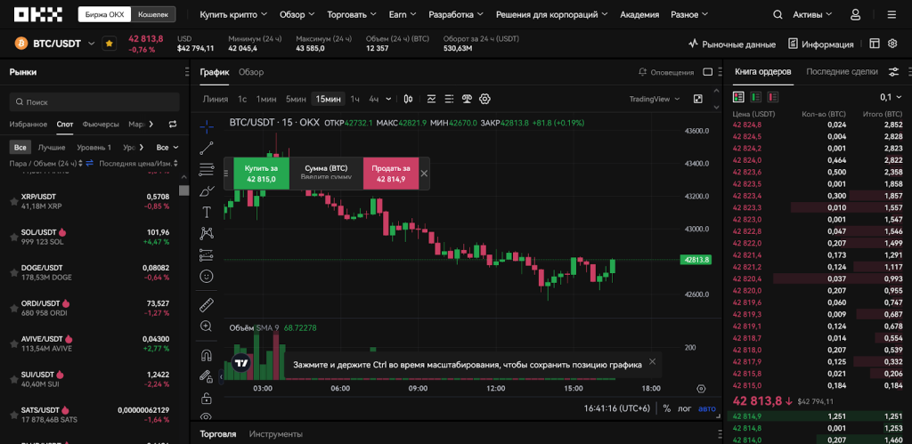Expand the Активы dropdown menu
Screen dimensions: 912x444
[811, 15]
